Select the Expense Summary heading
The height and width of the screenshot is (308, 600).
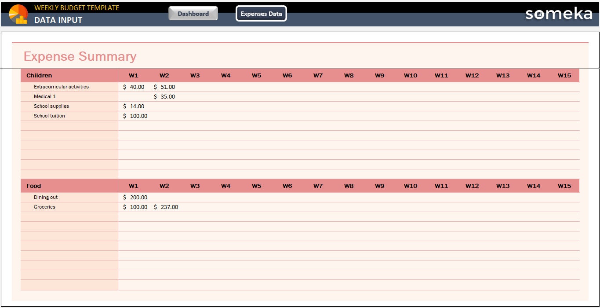click(80, 56)
